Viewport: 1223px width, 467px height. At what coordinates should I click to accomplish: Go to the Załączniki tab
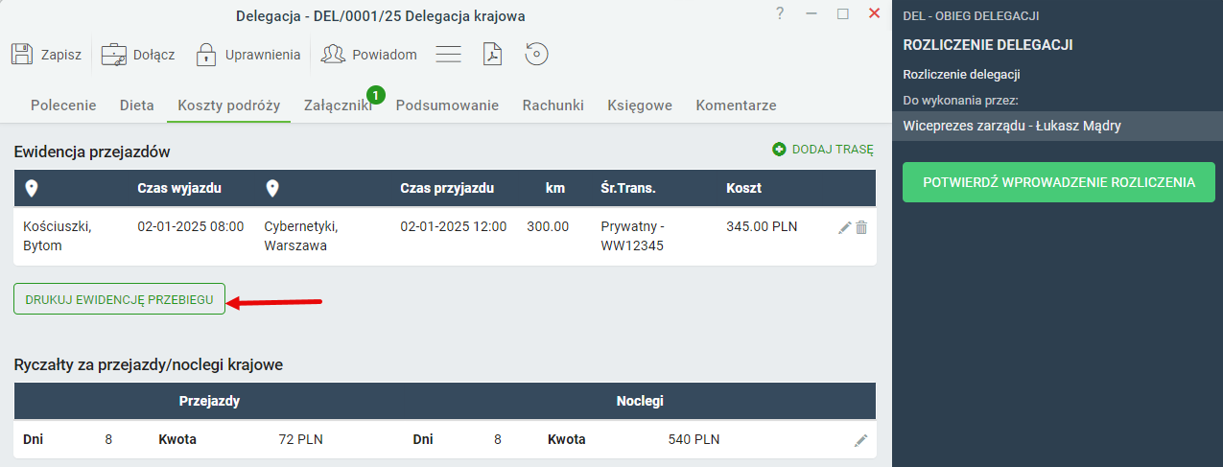tap(338, 105)
